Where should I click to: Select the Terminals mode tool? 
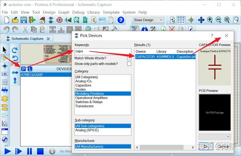(x=4, y=107)
